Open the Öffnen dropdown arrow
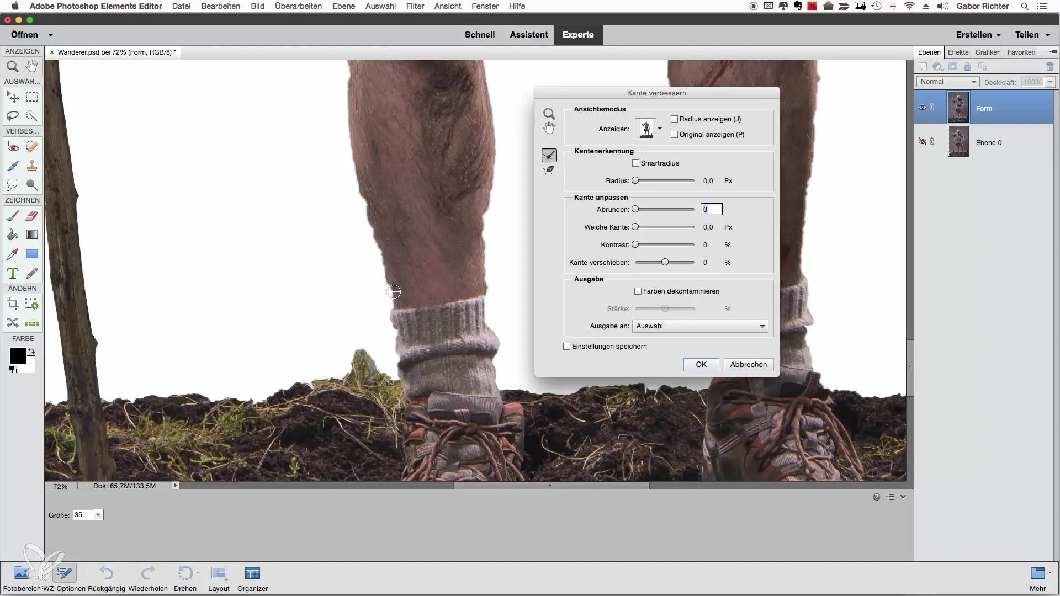Image resolution: width=1060 pixels, height=596 pixels. point(51,35)
